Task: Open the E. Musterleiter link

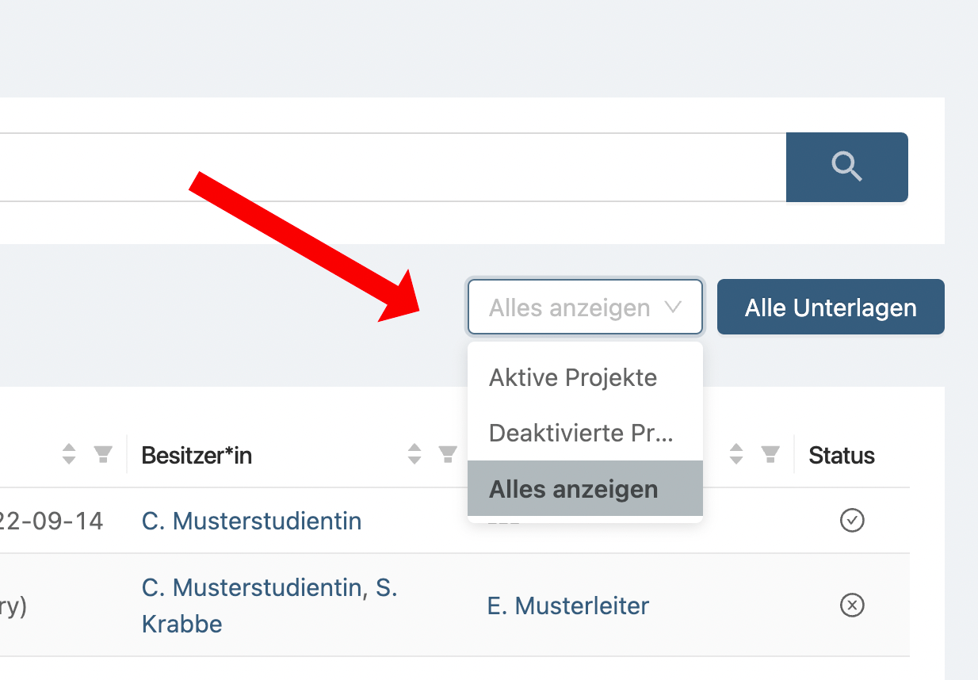Action: click(x=567, y=606)
